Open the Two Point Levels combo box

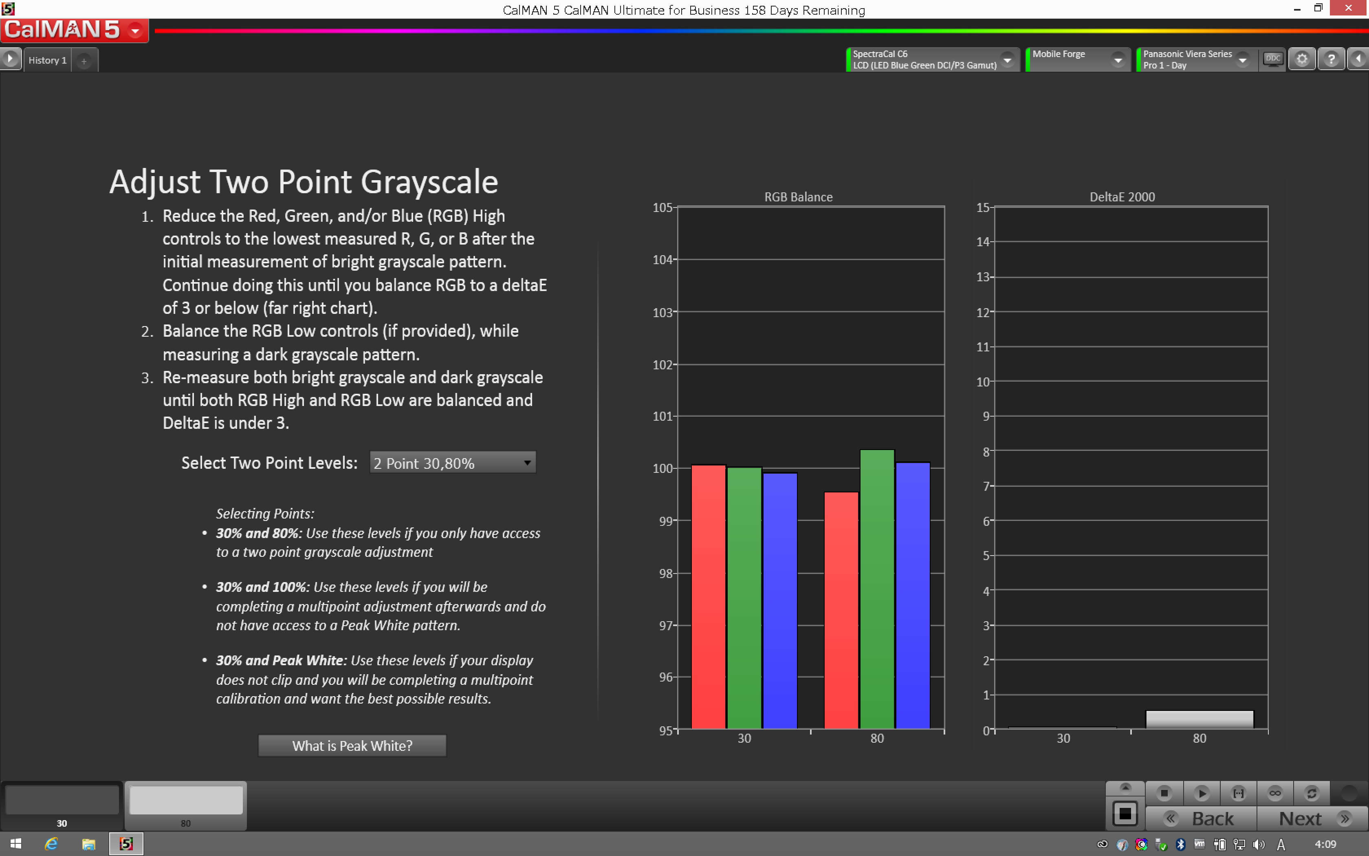(x=453, y=463)
